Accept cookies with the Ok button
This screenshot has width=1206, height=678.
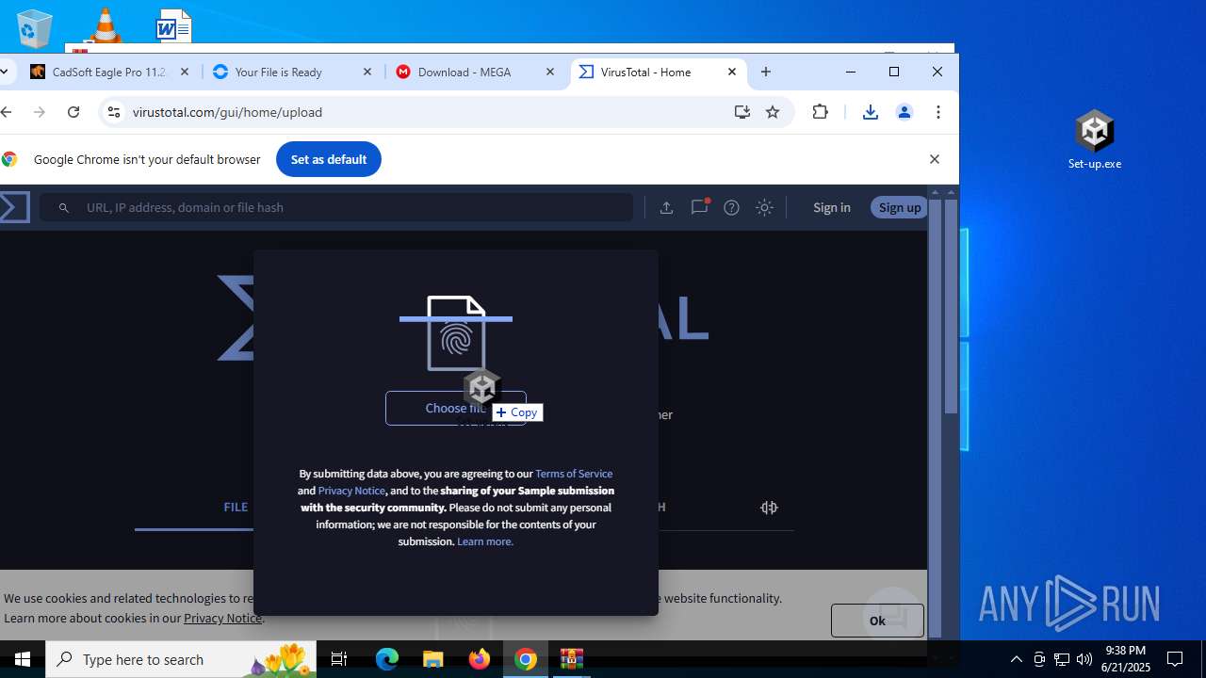point(877,621)
